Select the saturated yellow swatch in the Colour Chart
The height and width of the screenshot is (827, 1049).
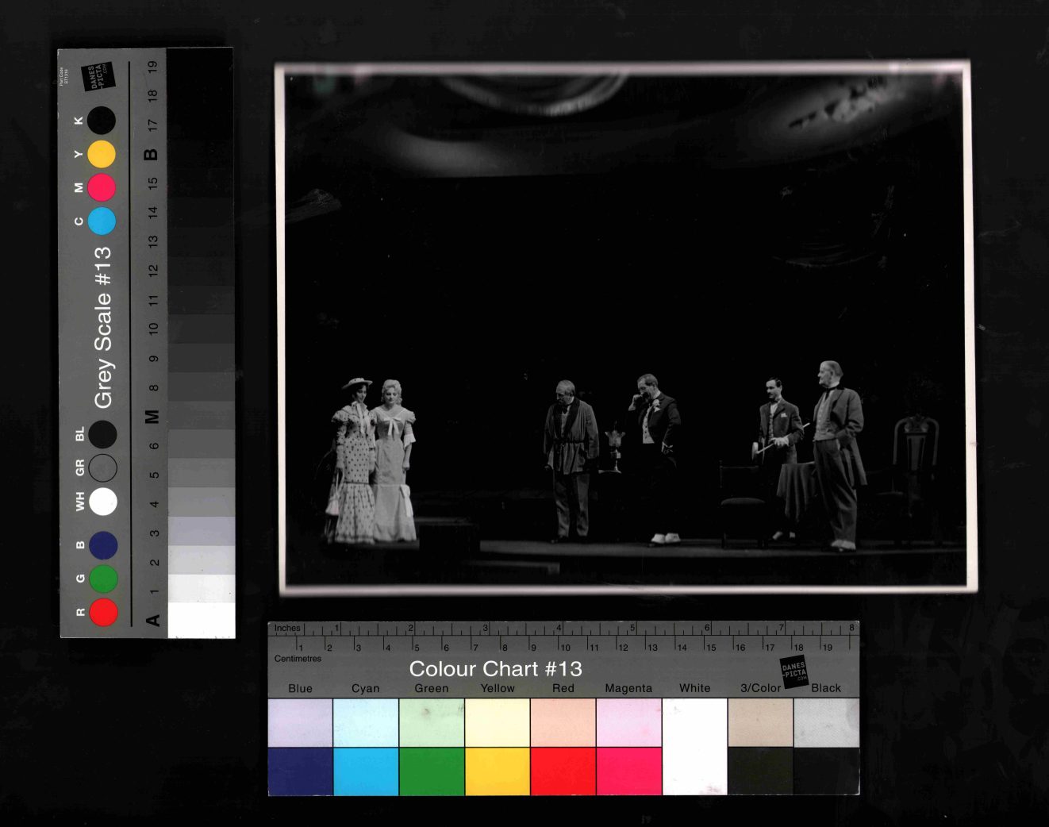coord(498,771)
